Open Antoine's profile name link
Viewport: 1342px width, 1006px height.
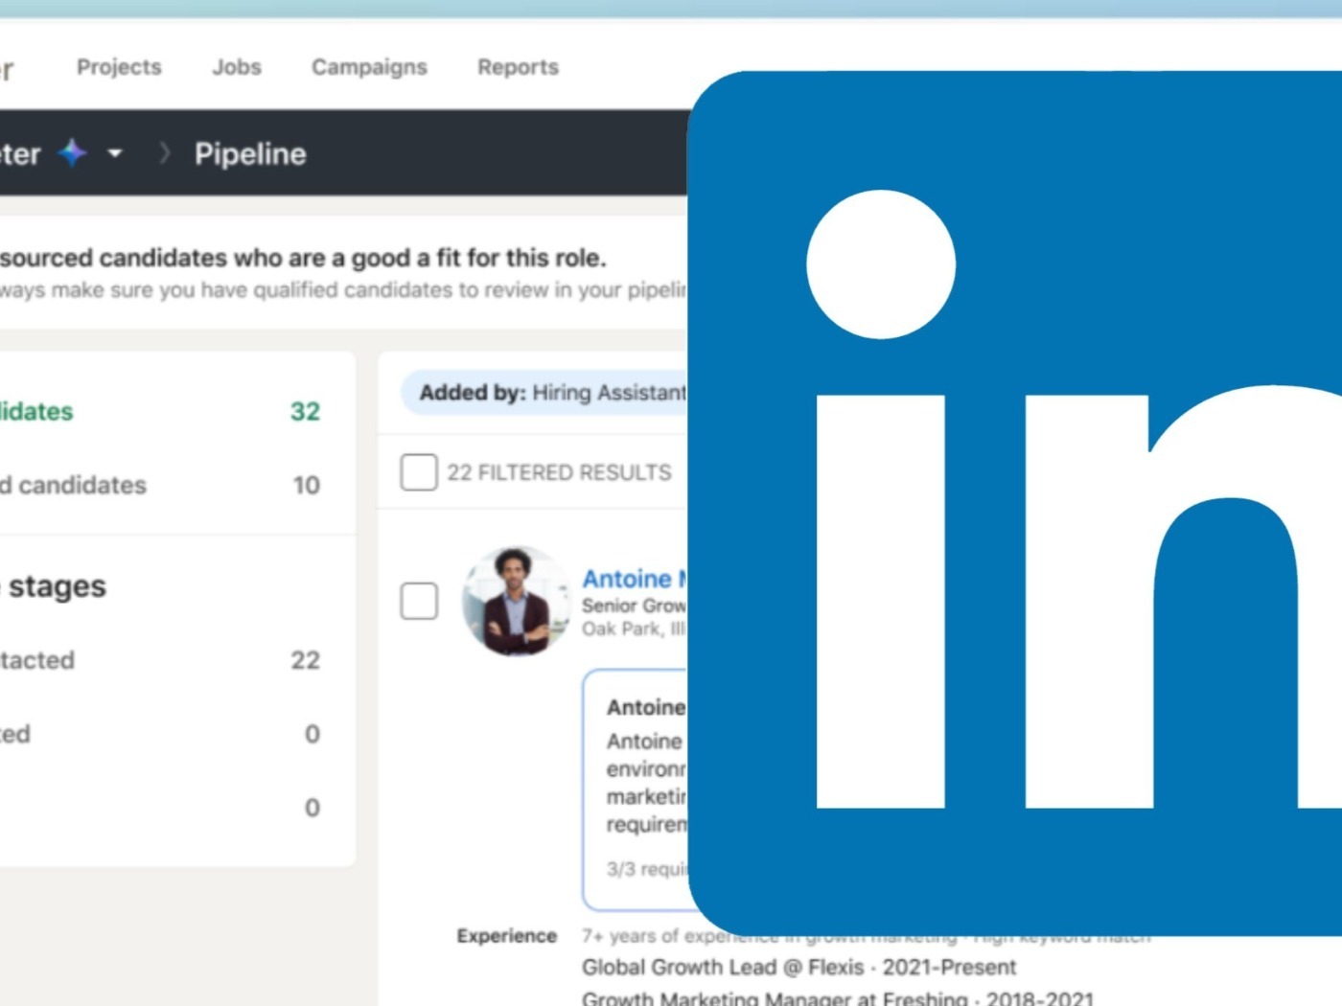coord(636,579)
